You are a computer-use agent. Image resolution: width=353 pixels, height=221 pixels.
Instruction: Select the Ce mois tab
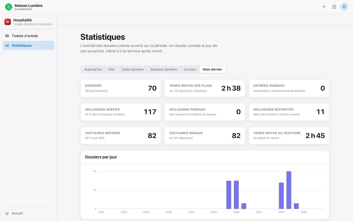coord(190,70)
